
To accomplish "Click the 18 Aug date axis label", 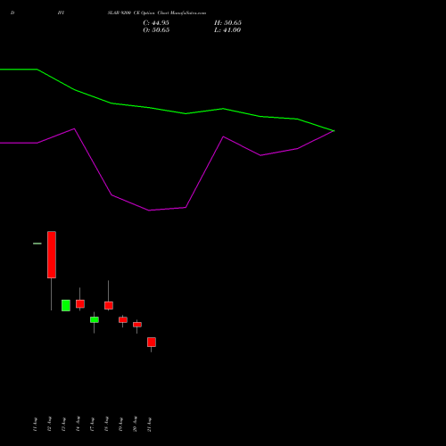I will (106, 425).
